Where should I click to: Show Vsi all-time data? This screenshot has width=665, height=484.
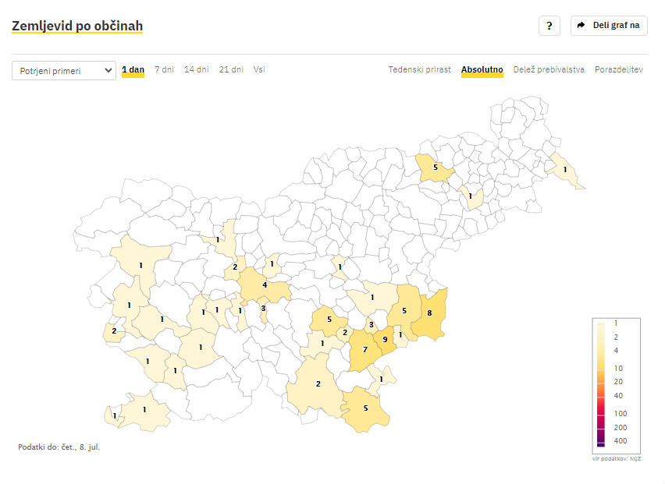259,70
